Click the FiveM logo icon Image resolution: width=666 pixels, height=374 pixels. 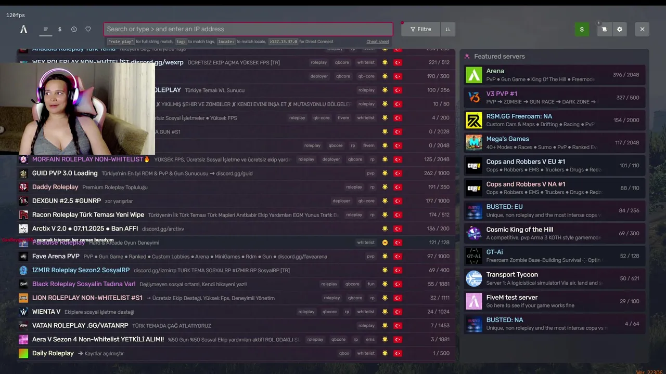(23, 30)
